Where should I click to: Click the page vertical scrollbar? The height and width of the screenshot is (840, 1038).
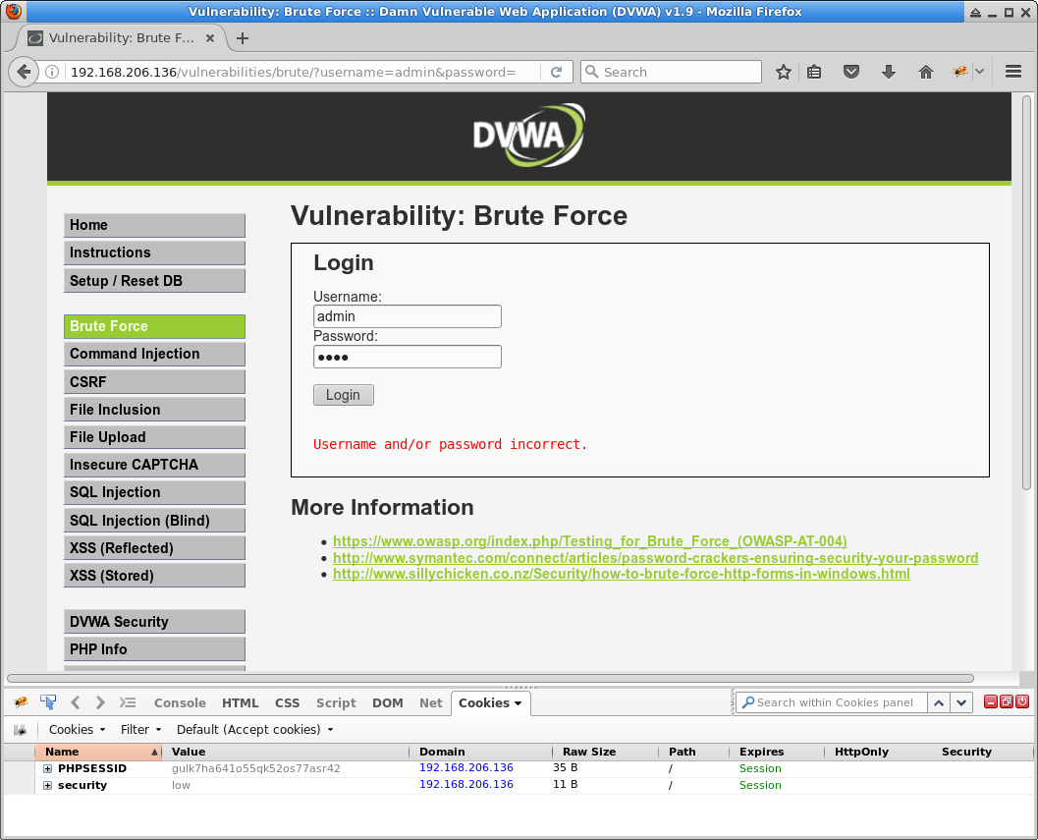point(1026,293)
